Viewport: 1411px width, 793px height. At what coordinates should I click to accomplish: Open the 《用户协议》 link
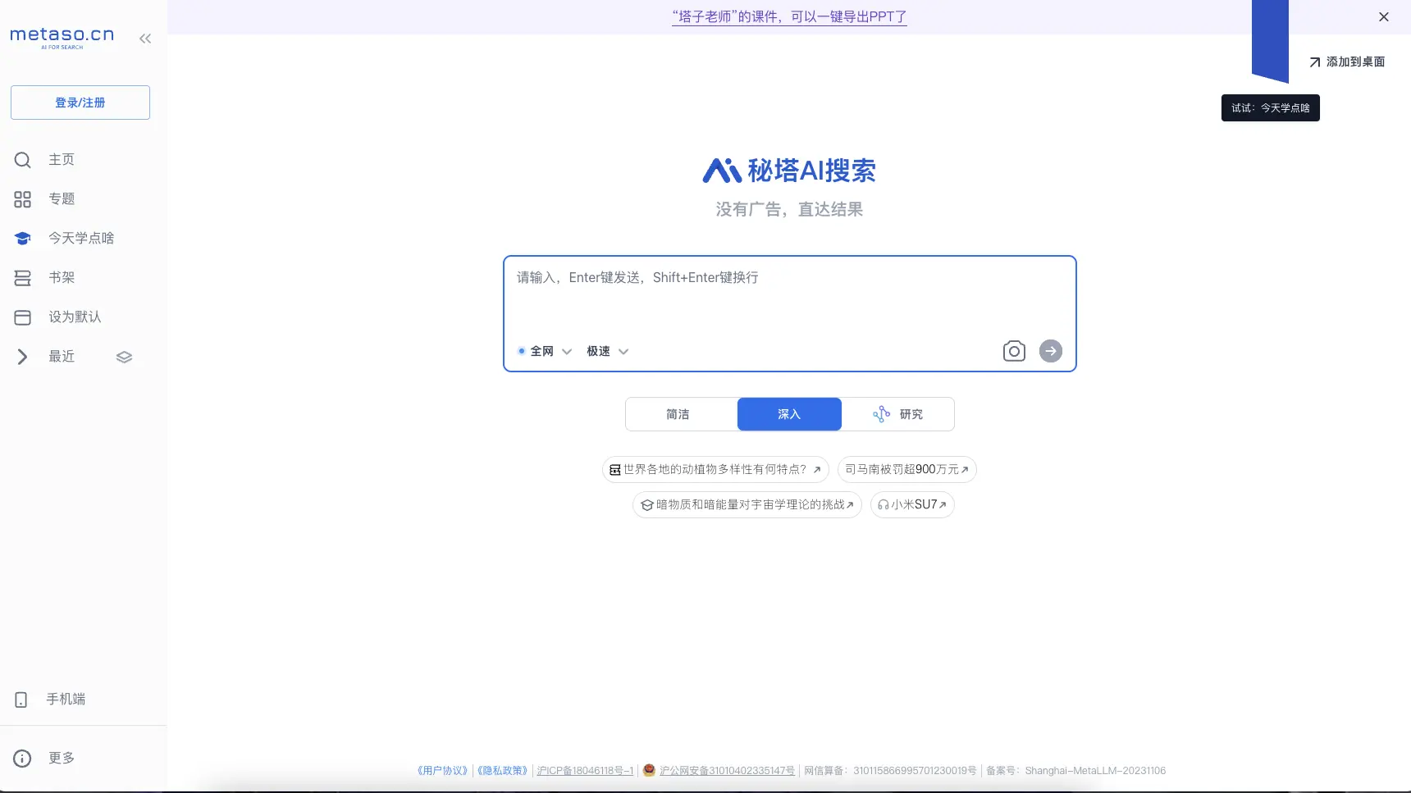click(443, 771)
